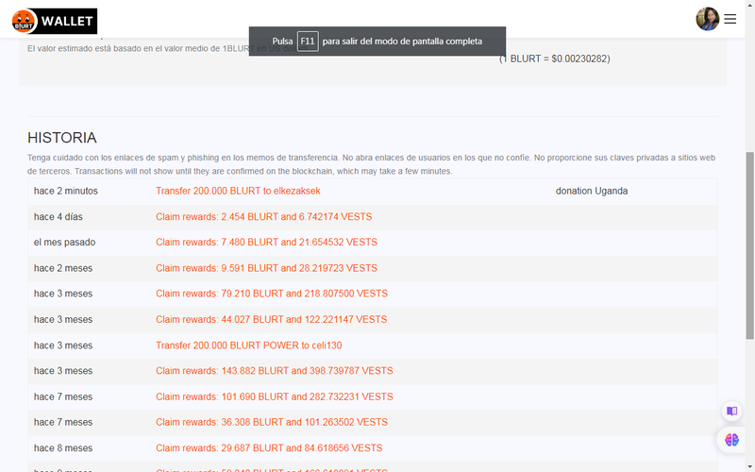The height and width of the screenshot is (472, 755).
Task: Select the 44.027 BLURT claim rewards entry
Action: (x=271, y=320)
